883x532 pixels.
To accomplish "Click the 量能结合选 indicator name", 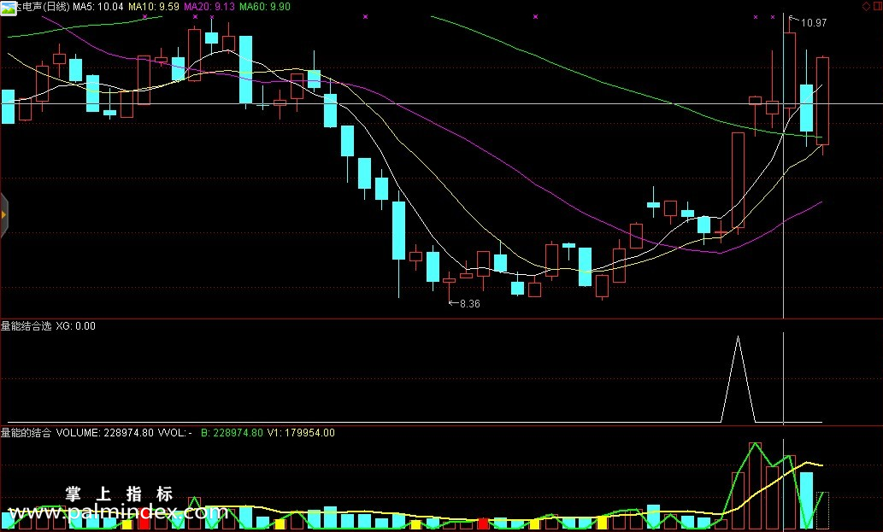I will pyautogui.click(x=26, y=326).
